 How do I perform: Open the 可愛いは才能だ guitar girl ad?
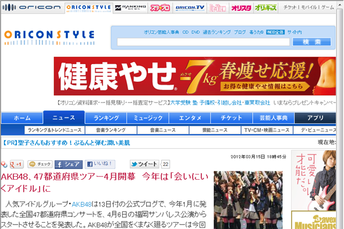[x=314, y=180]
